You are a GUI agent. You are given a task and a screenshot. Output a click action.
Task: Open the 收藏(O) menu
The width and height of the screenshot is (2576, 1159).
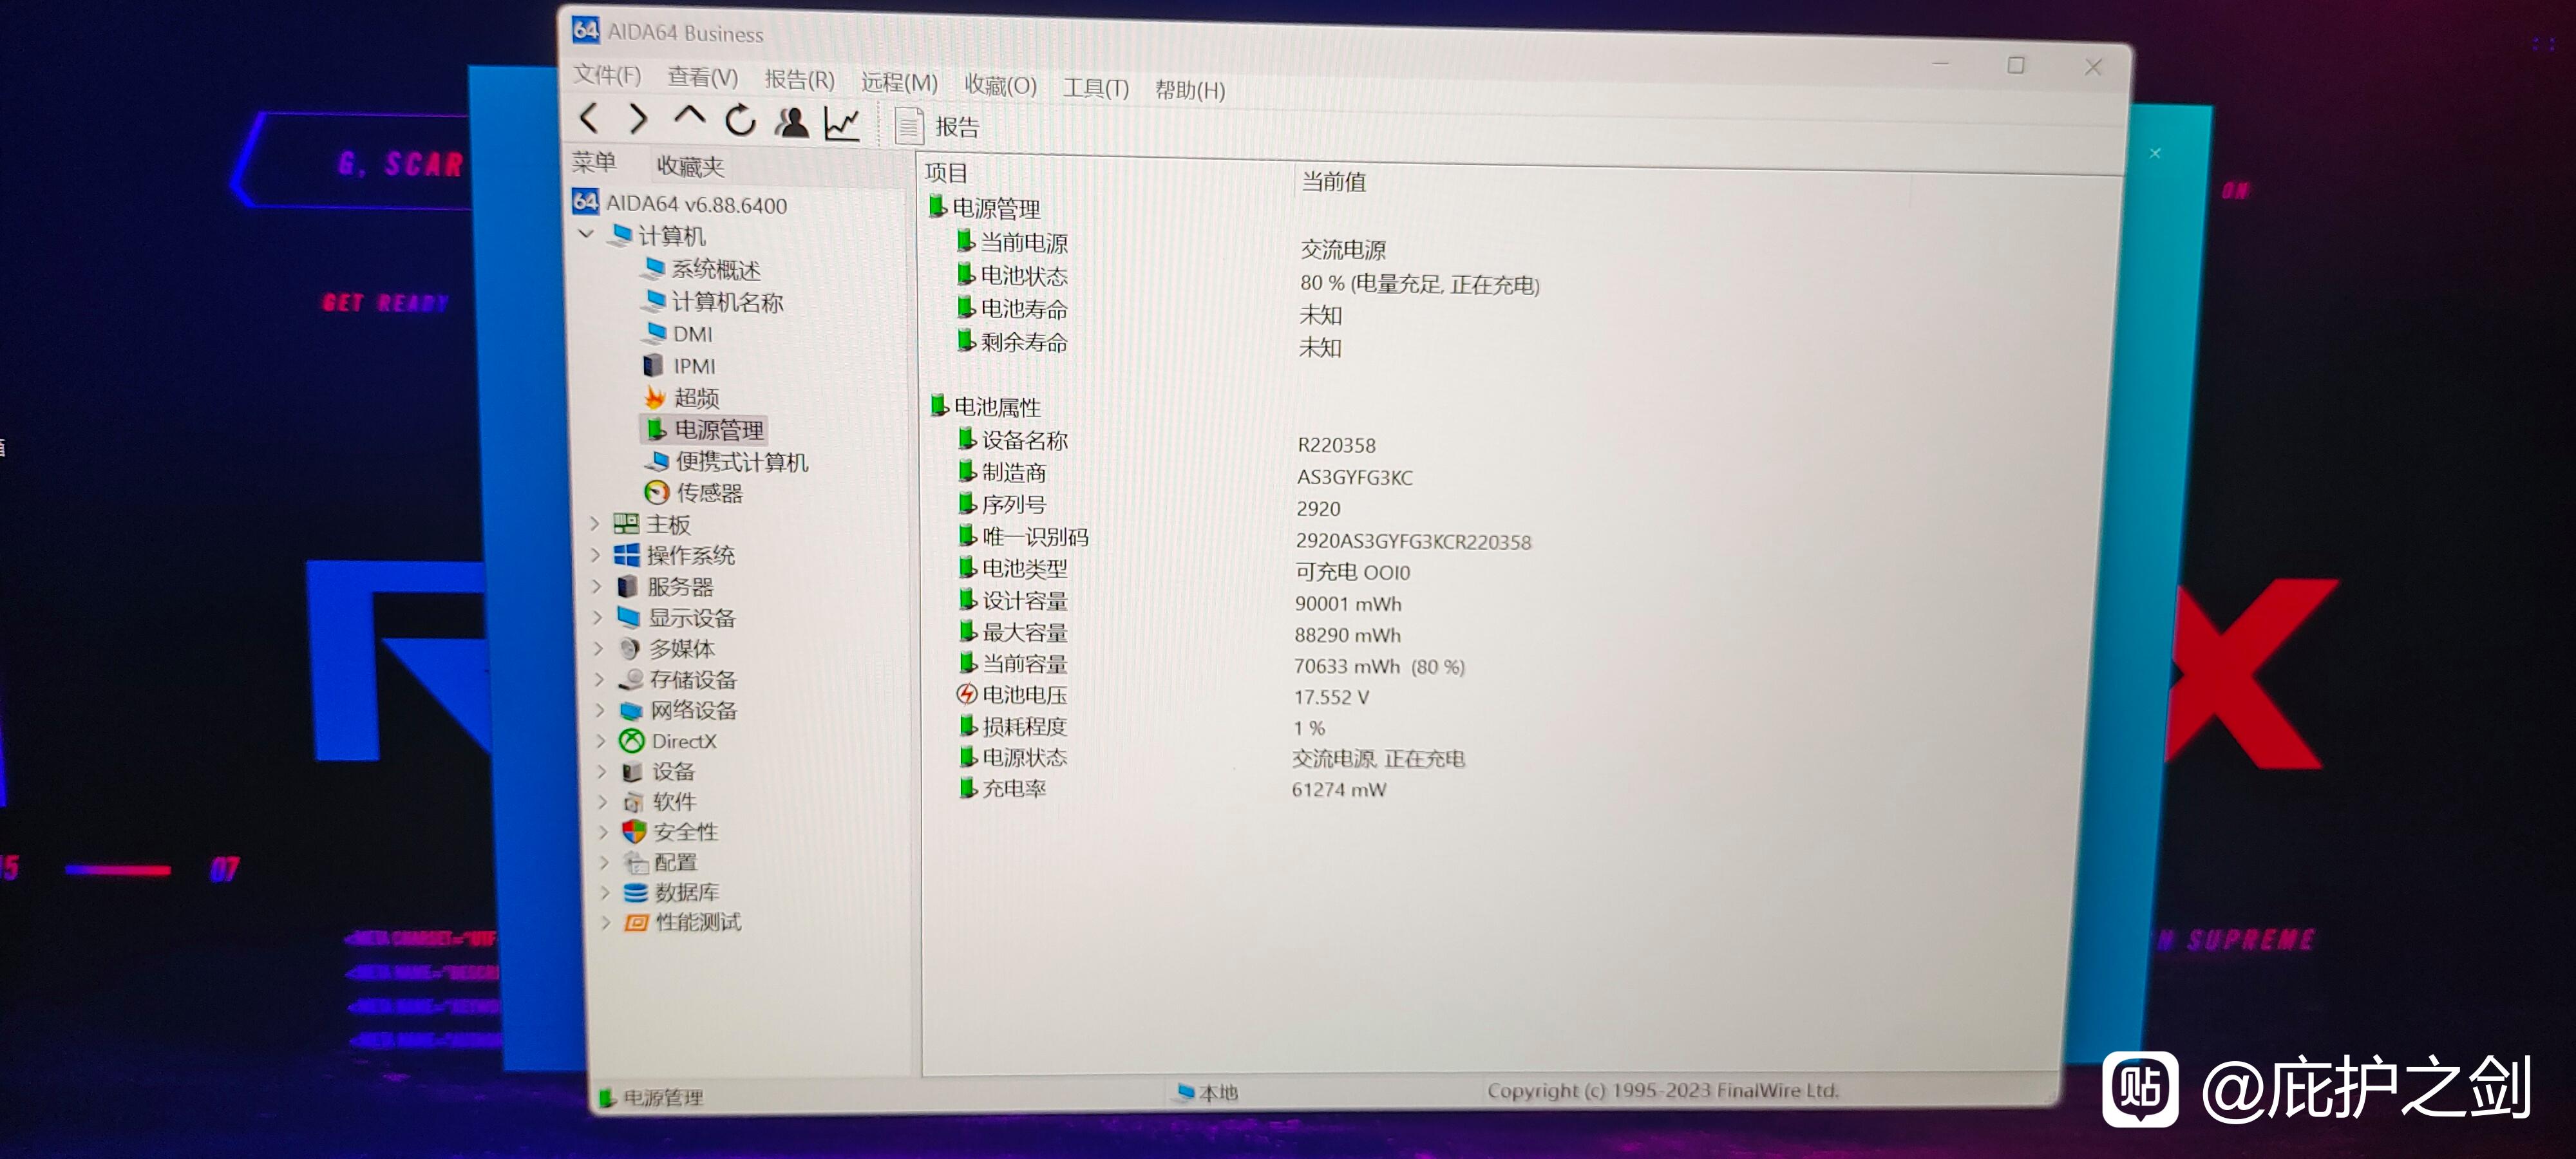pos(1000,86)
